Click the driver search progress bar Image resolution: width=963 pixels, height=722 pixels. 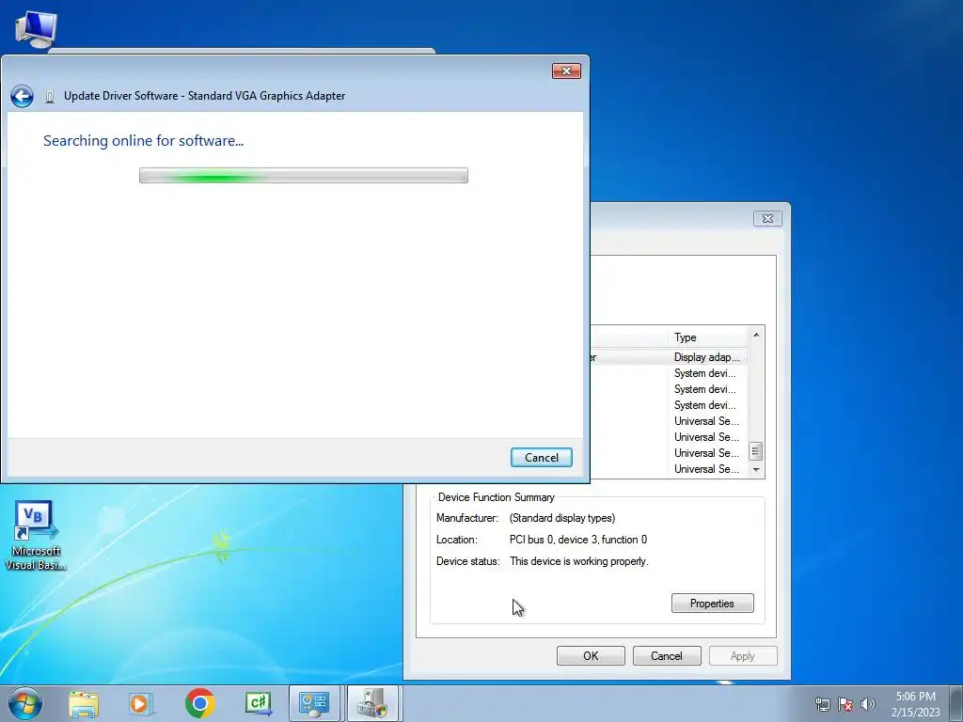point(304,176)
